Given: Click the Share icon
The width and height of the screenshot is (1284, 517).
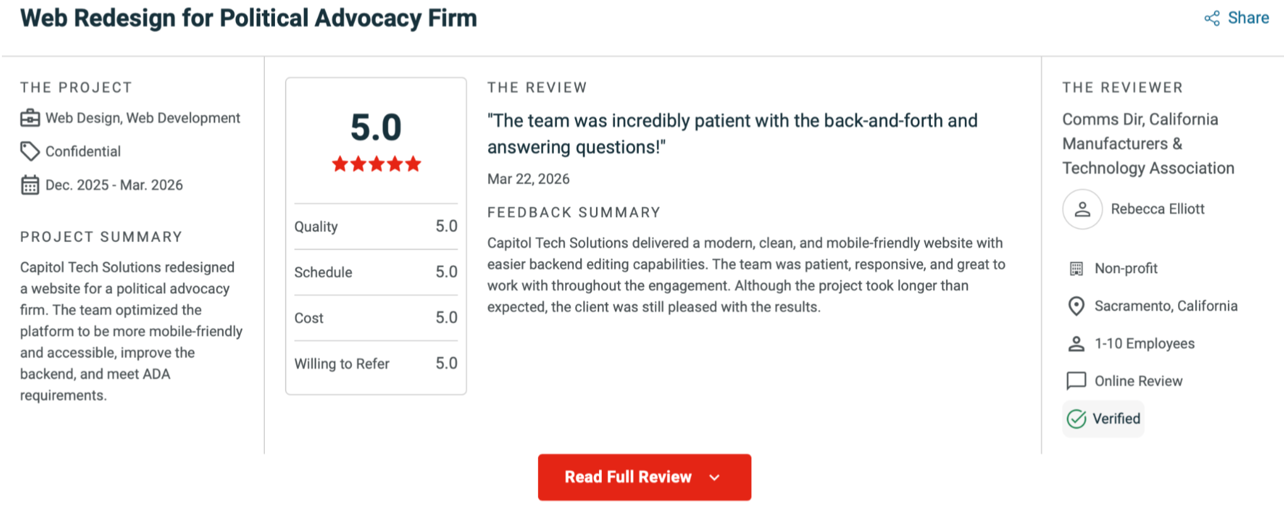Looking at the screenshot, I should coord(1211,18).
